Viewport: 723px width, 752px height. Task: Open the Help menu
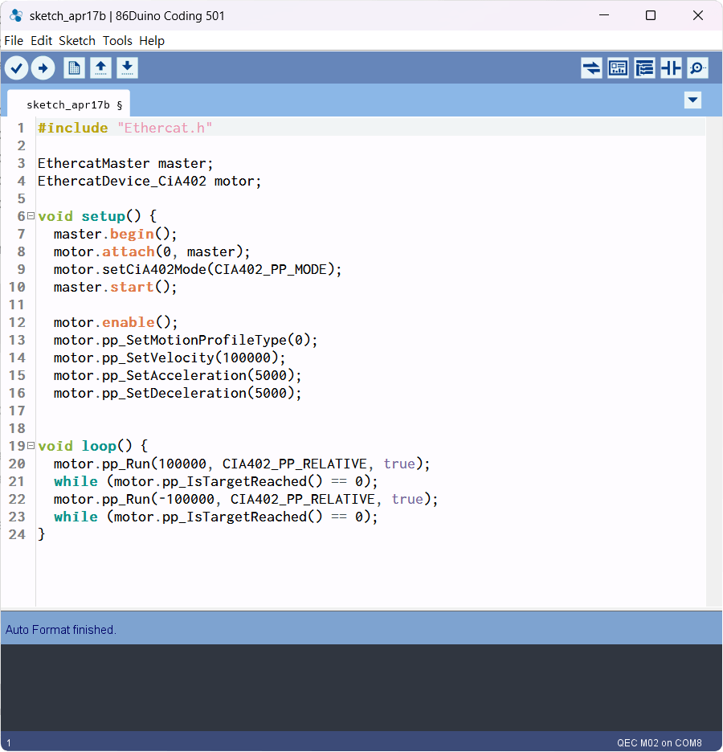(x=151, y=41)
